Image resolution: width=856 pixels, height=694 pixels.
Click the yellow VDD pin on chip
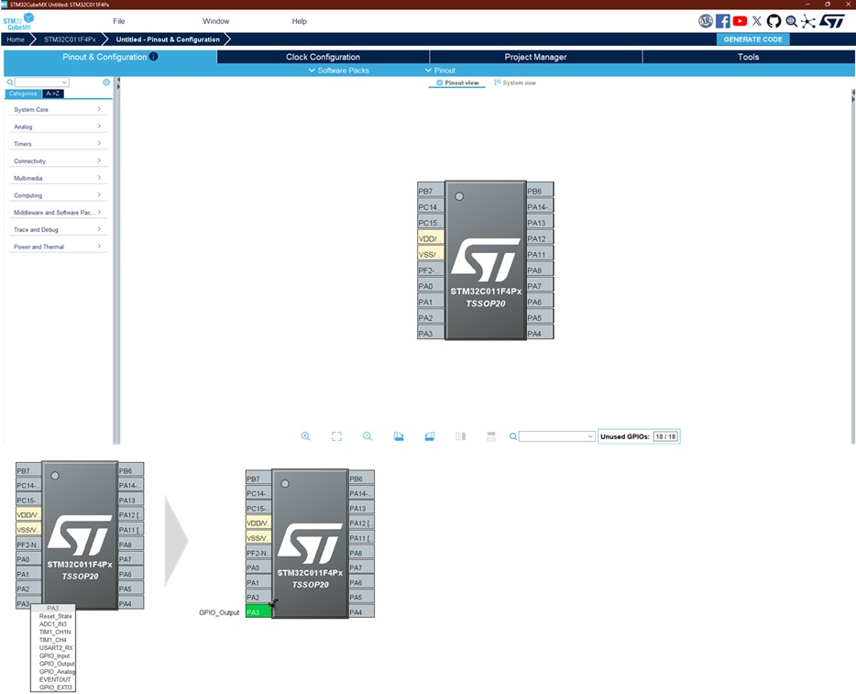tap(431, 238)
